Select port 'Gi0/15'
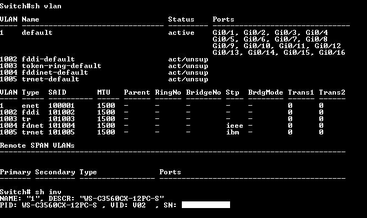This screenshot has height=218, width=367. point(297,53)
